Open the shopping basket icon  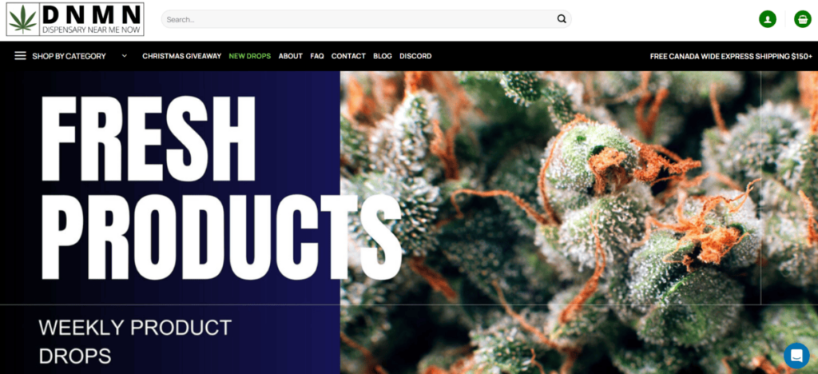(802, 19)
